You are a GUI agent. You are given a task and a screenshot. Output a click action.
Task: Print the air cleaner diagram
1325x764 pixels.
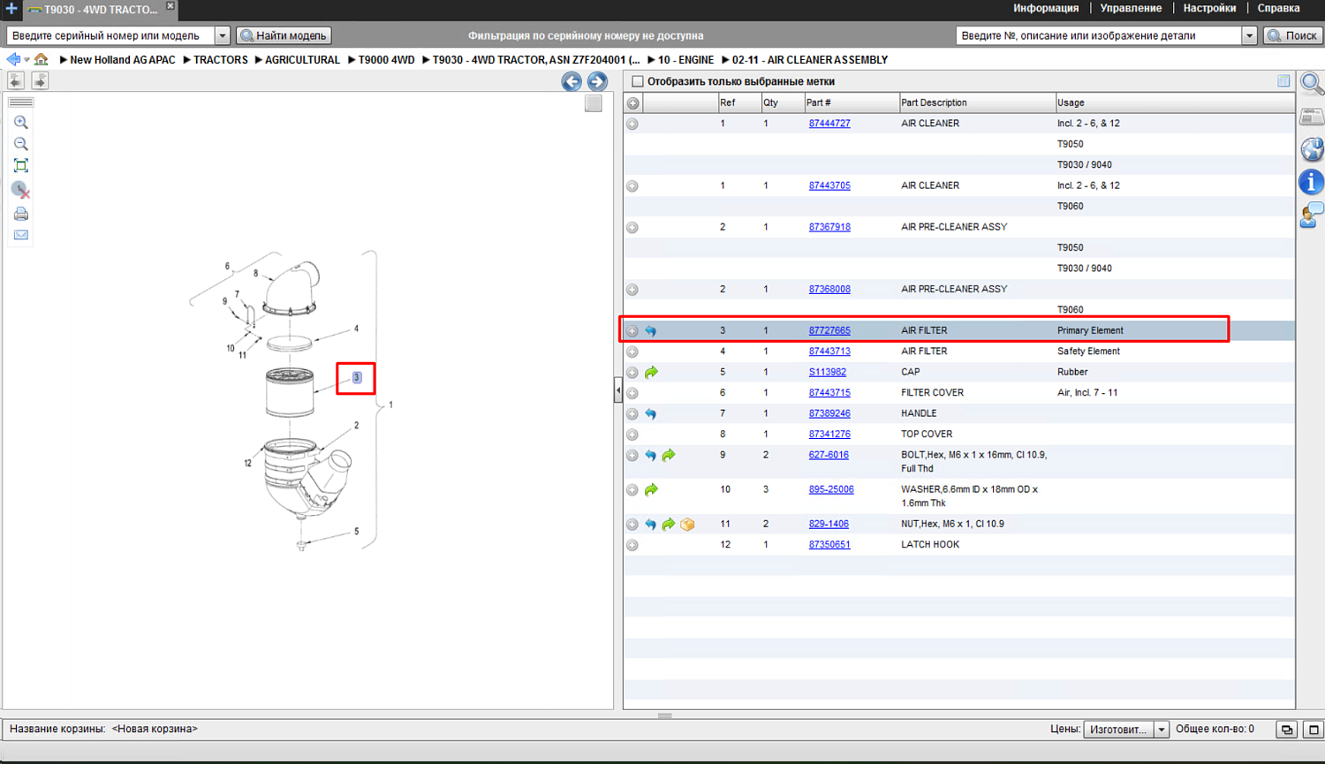pyautogui.click(x=21, y=214)
